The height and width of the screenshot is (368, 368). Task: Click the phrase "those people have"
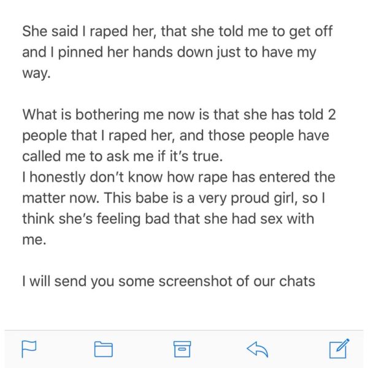269,136
